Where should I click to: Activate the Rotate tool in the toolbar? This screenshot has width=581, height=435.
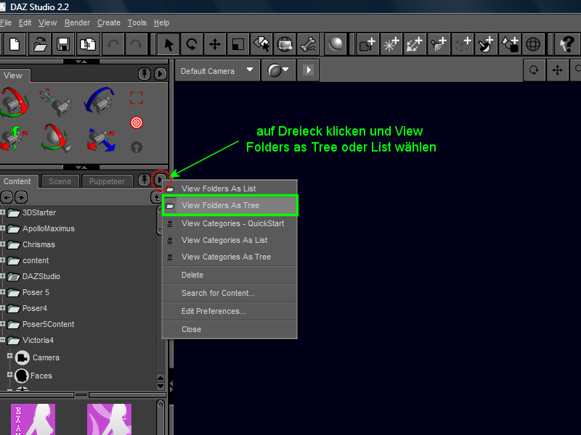(x=192, y=44)
